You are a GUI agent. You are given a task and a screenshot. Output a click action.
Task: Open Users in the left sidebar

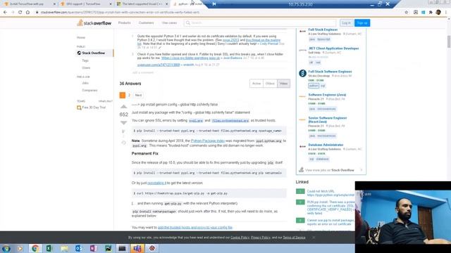[x=86, y=67]
